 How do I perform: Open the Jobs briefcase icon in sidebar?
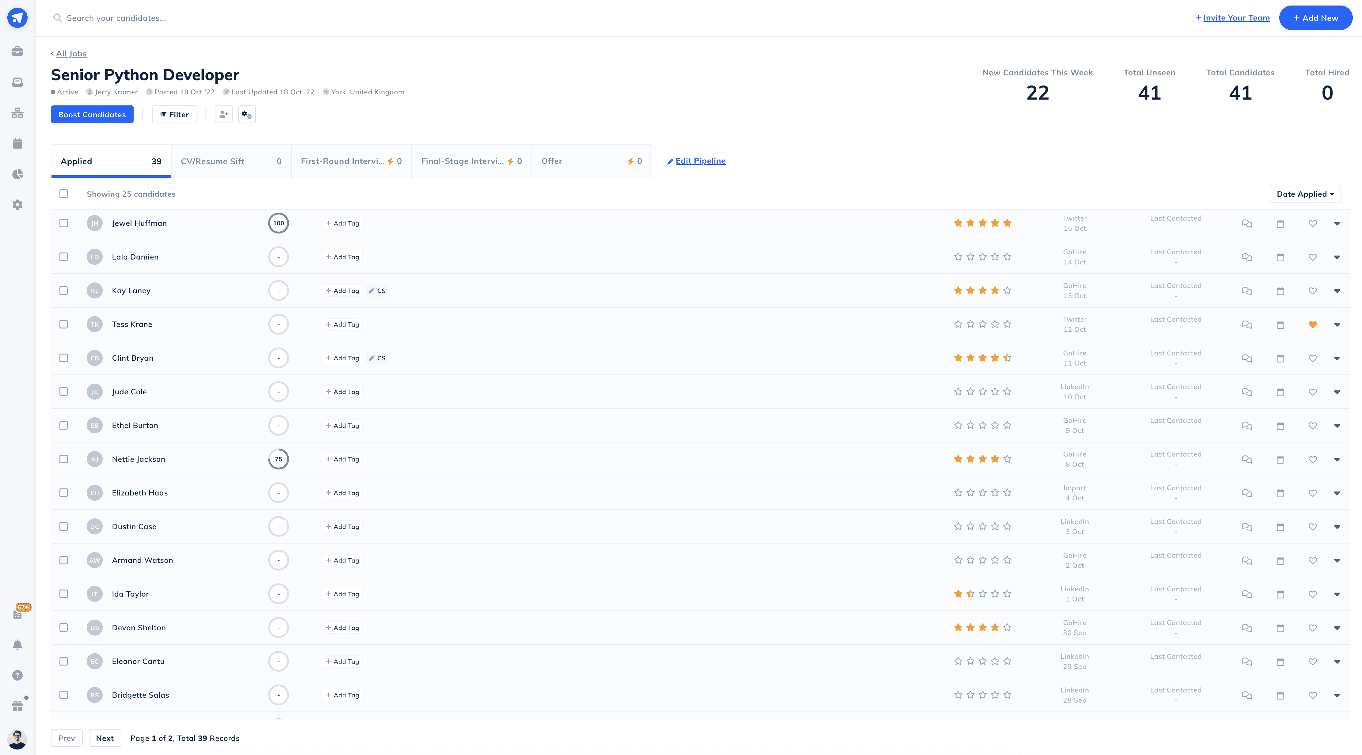17,51
